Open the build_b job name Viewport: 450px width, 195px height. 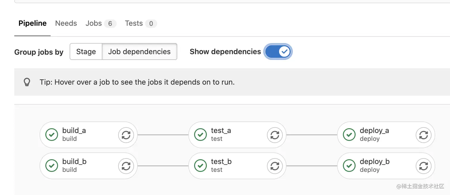[x=74, y=162]
